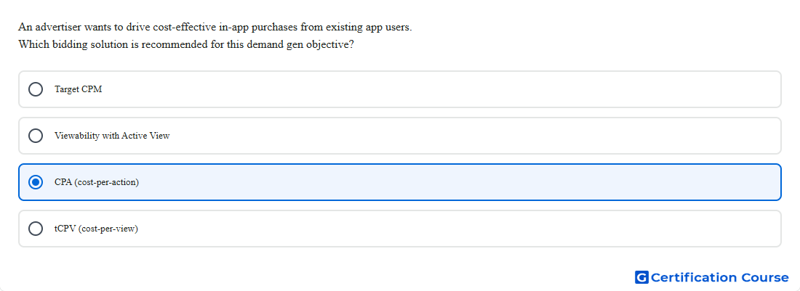
Task: Click the G logo icon beside Certification Course
Action: coord(641,277)
